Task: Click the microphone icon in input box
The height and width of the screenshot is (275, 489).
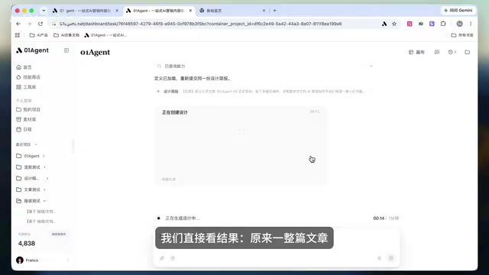Action: (x=379, y=258)
